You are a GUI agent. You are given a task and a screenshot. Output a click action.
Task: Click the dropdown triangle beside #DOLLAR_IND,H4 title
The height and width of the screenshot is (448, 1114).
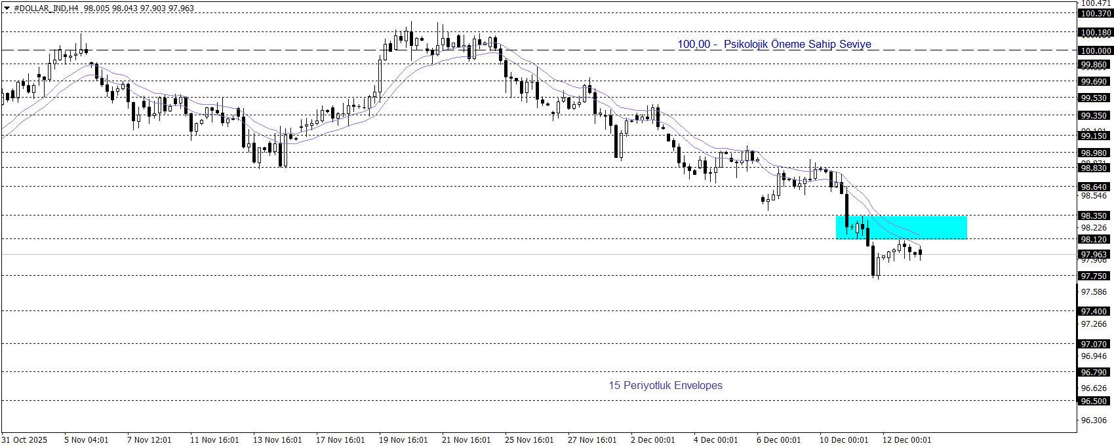7,9
